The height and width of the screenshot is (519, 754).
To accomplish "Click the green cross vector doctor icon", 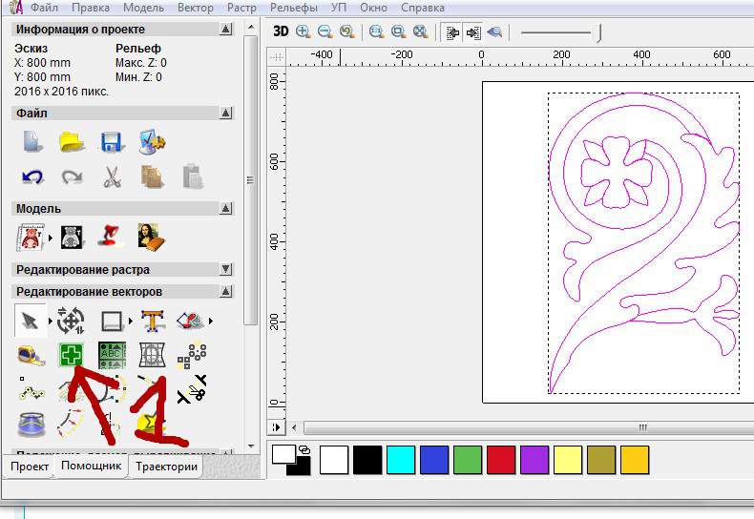I will tap(72, 356).
